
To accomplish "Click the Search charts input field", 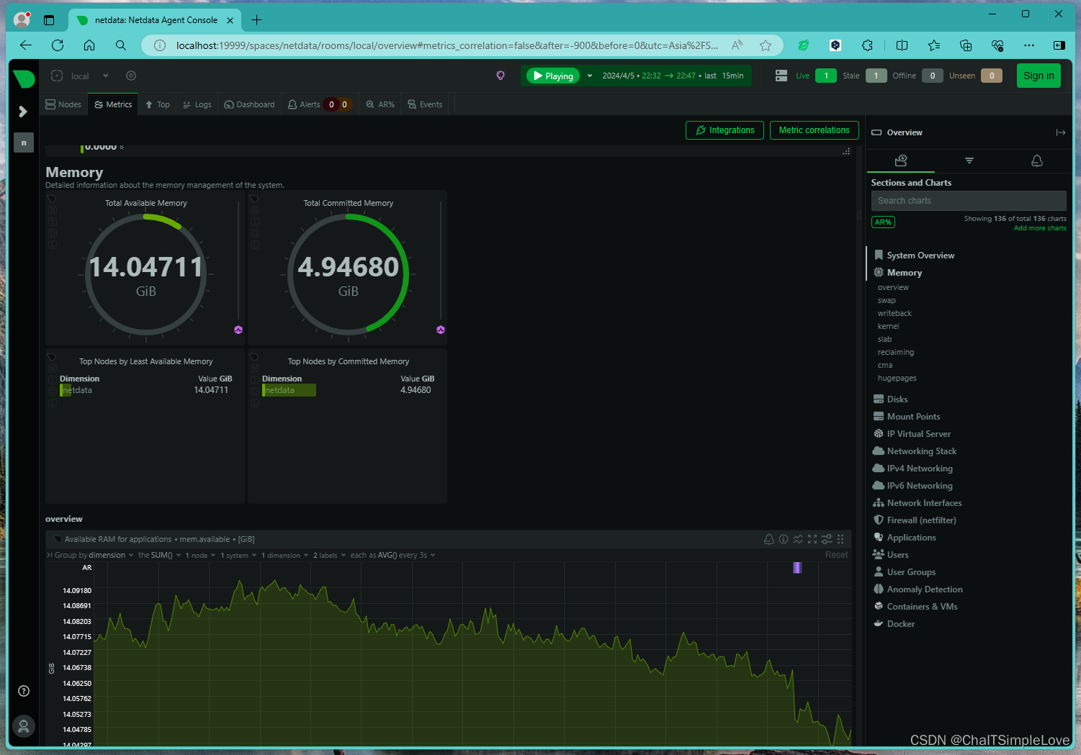I will click(969, 201).
